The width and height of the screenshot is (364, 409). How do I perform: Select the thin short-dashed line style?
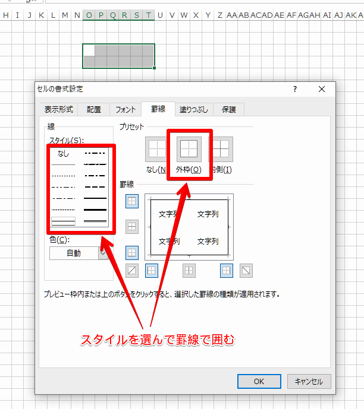(x=63, y=210)
